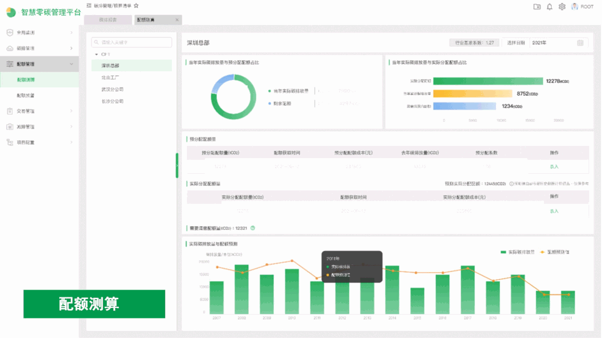The height and width of the screenshot is (338, 602).
Task: Toggle the 实际碳排放量 legend in the bar chart
Action: (518, 252)
